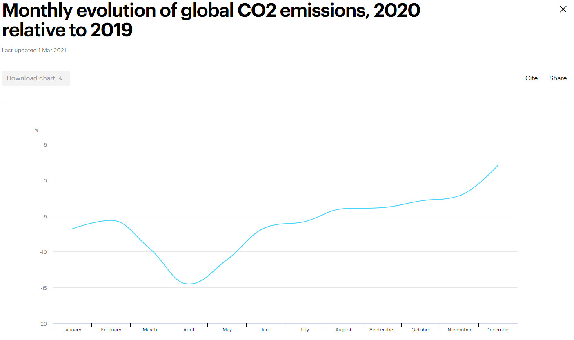
Task: Select the February label on the x-axis
Action: [111, 329]
